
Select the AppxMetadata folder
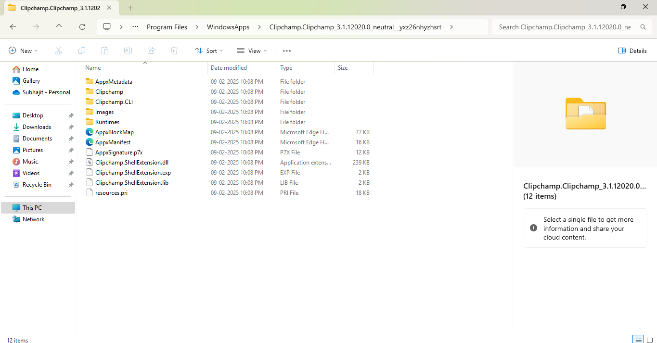pos(114,82)
